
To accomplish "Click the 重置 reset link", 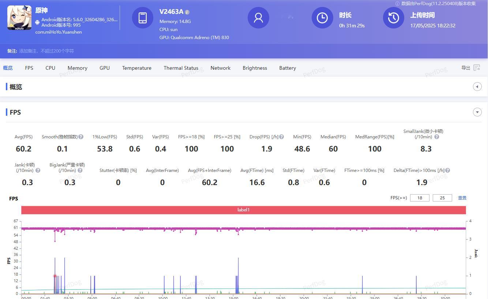I will tap(462, 198).
